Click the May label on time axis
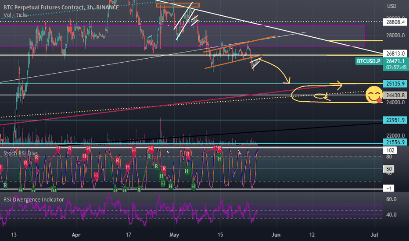409x241 pixels. point(174,235)
